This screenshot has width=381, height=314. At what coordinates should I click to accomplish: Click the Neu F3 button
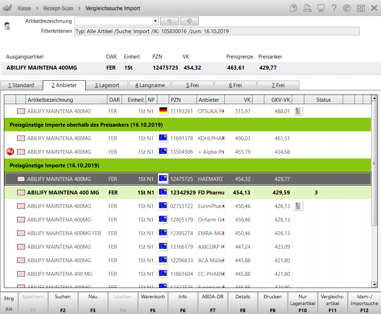(93, 303)
